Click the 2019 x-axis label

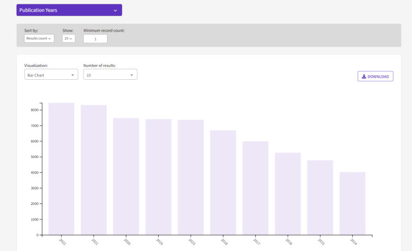(x=160, y=242)
